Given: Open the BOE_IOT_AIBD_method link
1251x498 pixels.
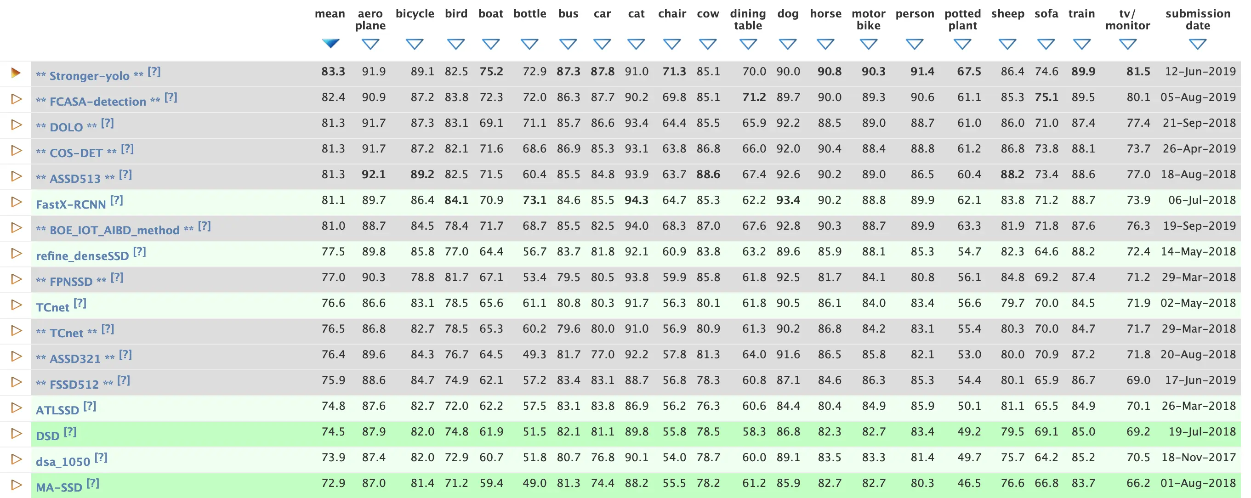Looking at the screenshot, I should click(x=114, y=230).
